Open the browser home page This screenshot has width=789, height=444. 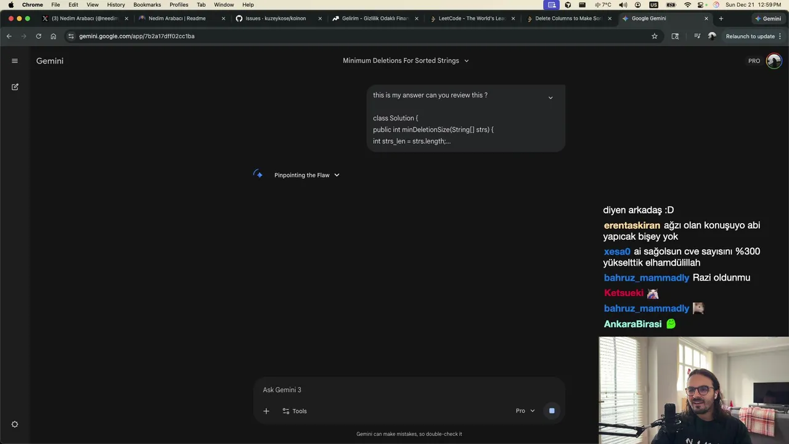click(x=53, y=36)
